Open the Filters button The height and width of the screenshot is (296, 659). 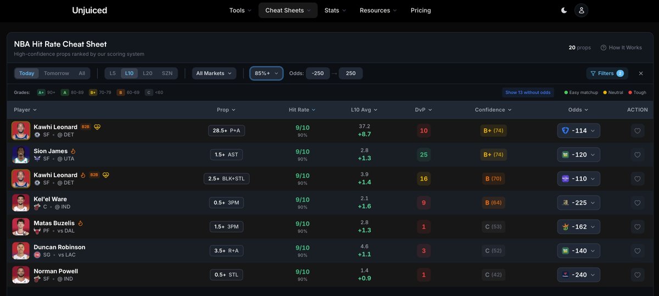[x=607, y=73]
